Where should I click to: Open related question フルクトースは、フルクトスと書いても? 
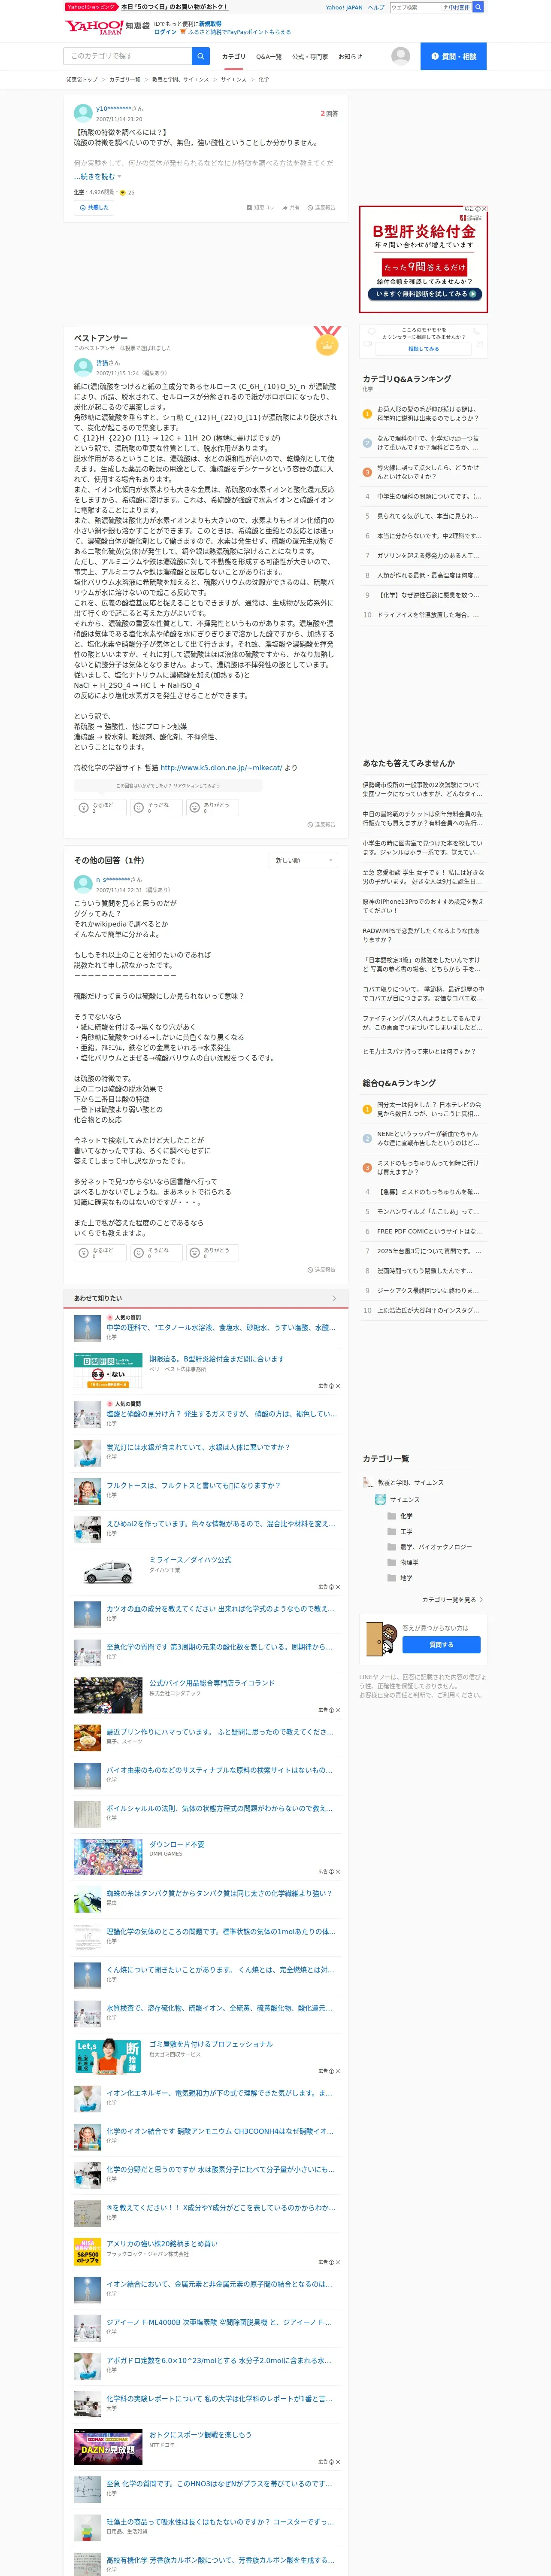click(194, 1485)
